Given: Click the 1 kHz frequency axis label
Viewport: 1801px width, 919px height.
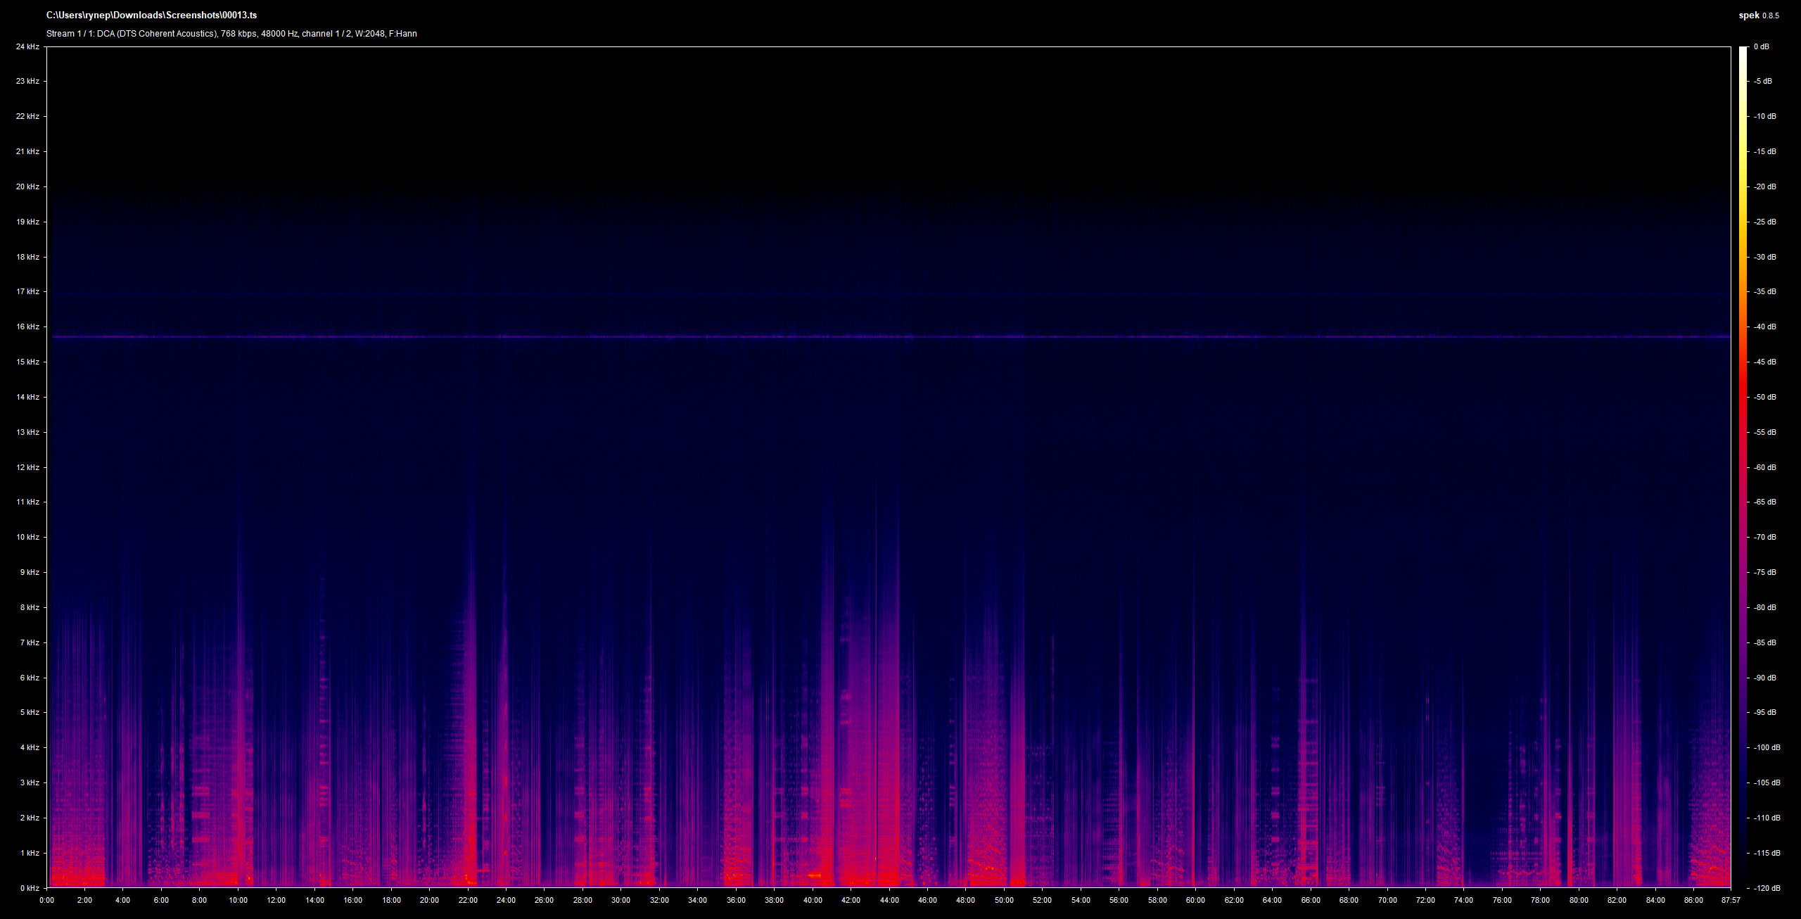Looking at the screenshot, I should pos(30,853).
